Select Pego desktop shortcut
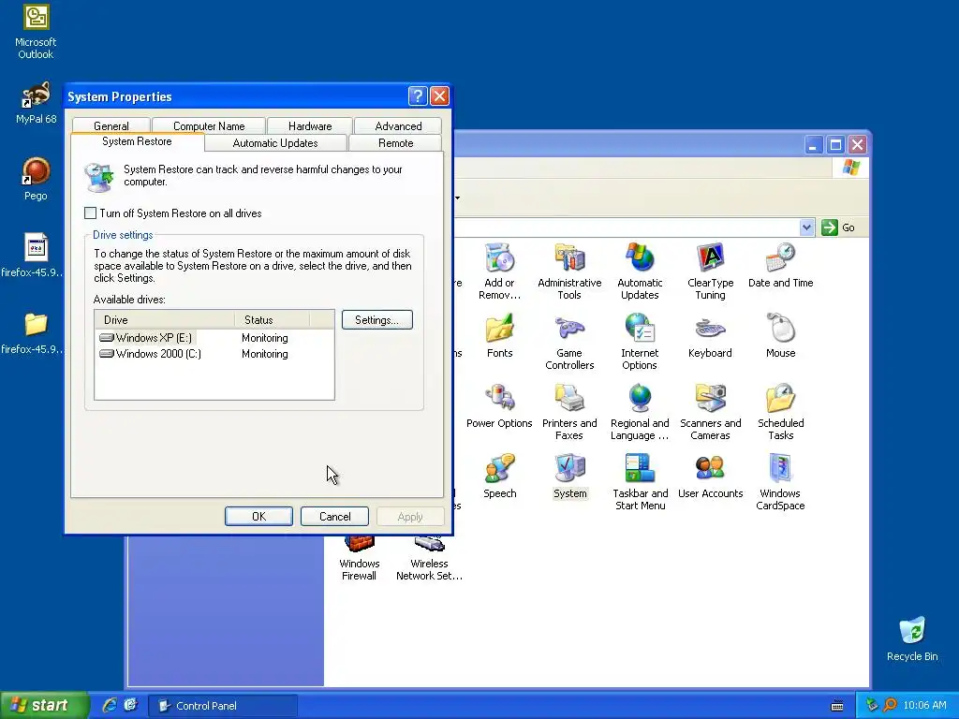Screen dimensions: 959x719 point(36,179)
